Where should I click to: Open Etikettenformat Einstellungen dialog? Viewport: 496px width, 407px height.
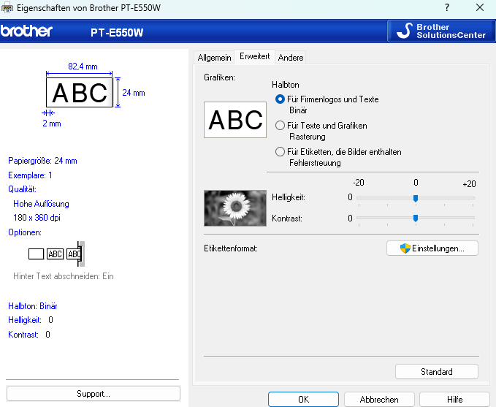[432, 248]
